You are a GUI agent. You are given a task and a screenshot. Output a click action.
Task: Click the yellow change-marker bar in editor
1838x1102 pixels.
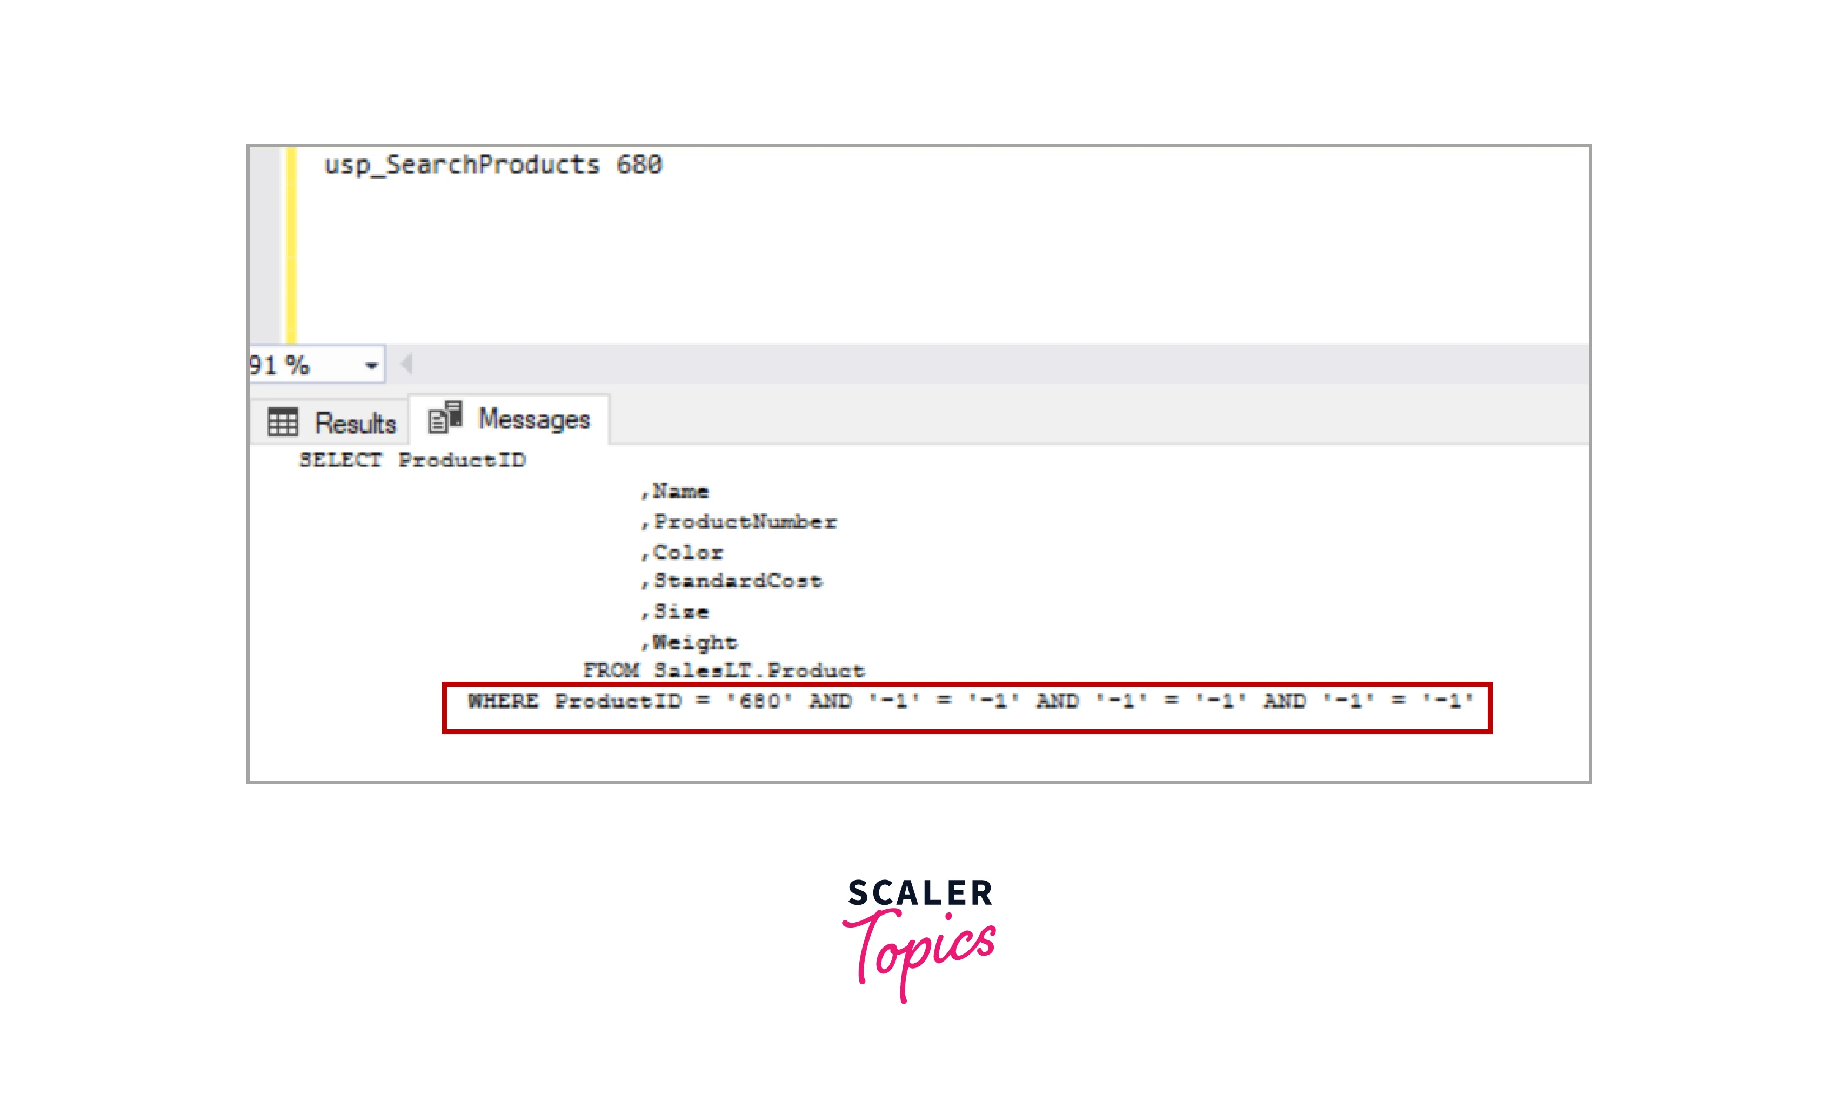[x=291, y=245]
